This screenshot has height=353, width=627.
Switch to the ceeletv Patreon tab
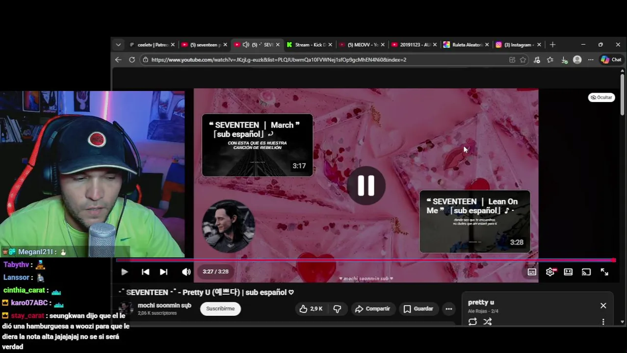coord(152,45)
